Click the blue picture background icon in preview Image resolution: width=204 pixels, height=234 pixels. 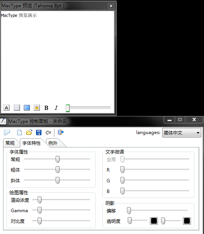point(27,108)
